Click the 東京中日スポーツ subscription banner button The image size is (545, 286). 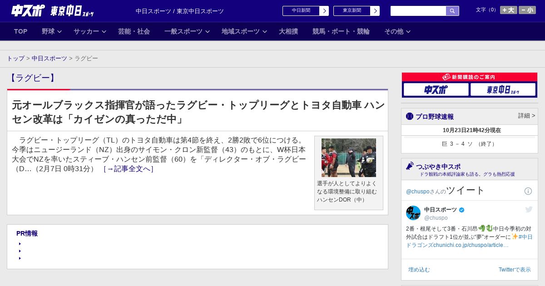tap(503, 89)
